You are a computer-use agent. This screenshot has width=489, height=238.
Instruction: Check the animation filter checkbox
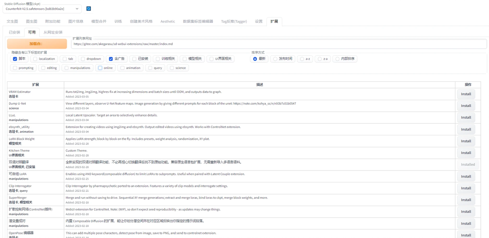[123, 68]
